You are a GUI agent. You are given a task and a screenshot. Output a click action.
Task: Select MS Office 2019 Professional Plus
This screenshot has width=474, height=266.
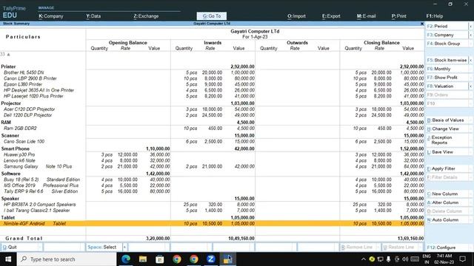[x=41, y=185]
